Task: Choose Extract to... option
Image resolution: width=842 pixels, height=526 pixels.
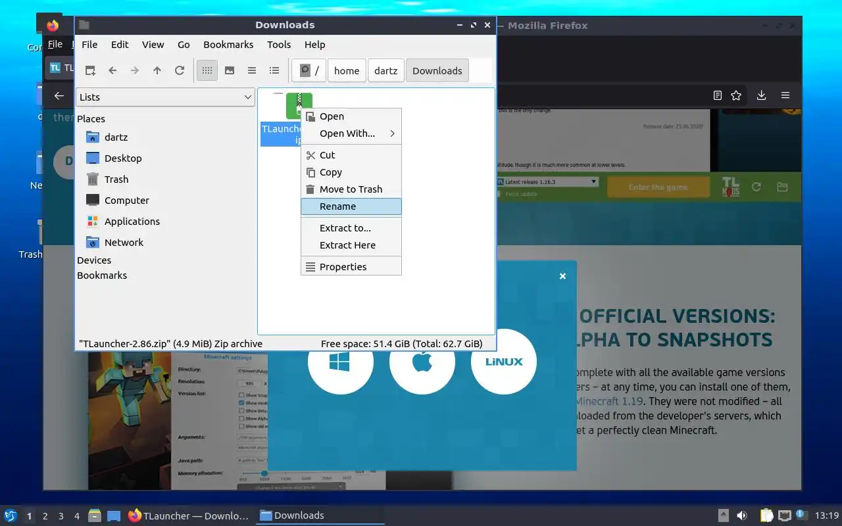Action: pos(351,228)
